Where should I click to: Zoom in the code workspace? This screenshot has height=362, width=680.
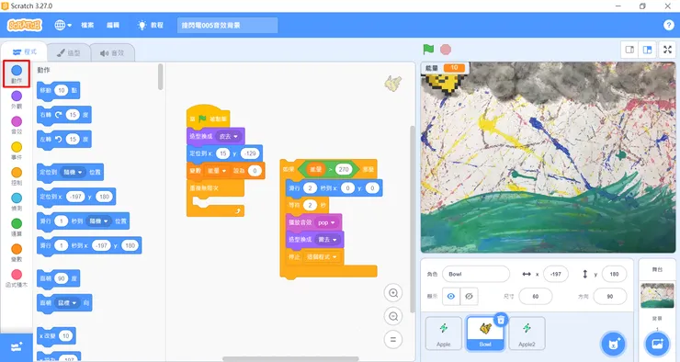click(x=393, y=293)
